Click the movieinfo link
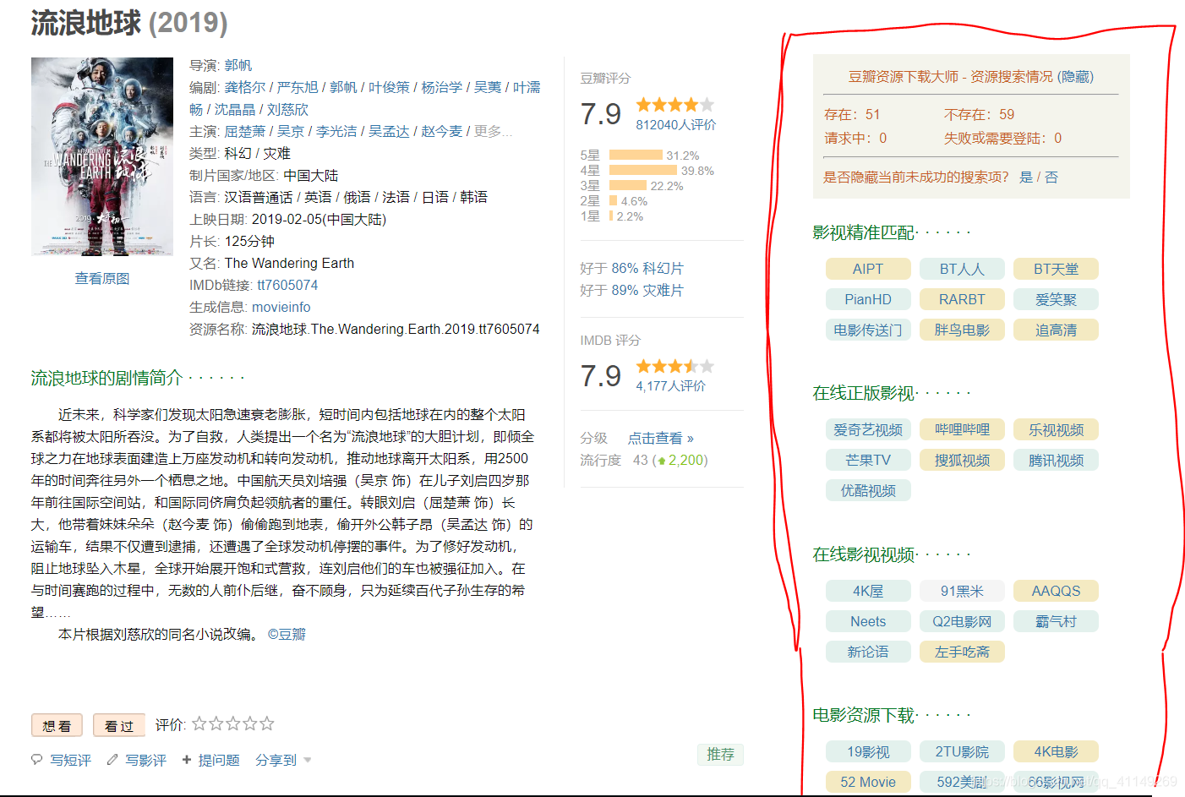Viewport: 1185px width, 797px height. point(281,307)
